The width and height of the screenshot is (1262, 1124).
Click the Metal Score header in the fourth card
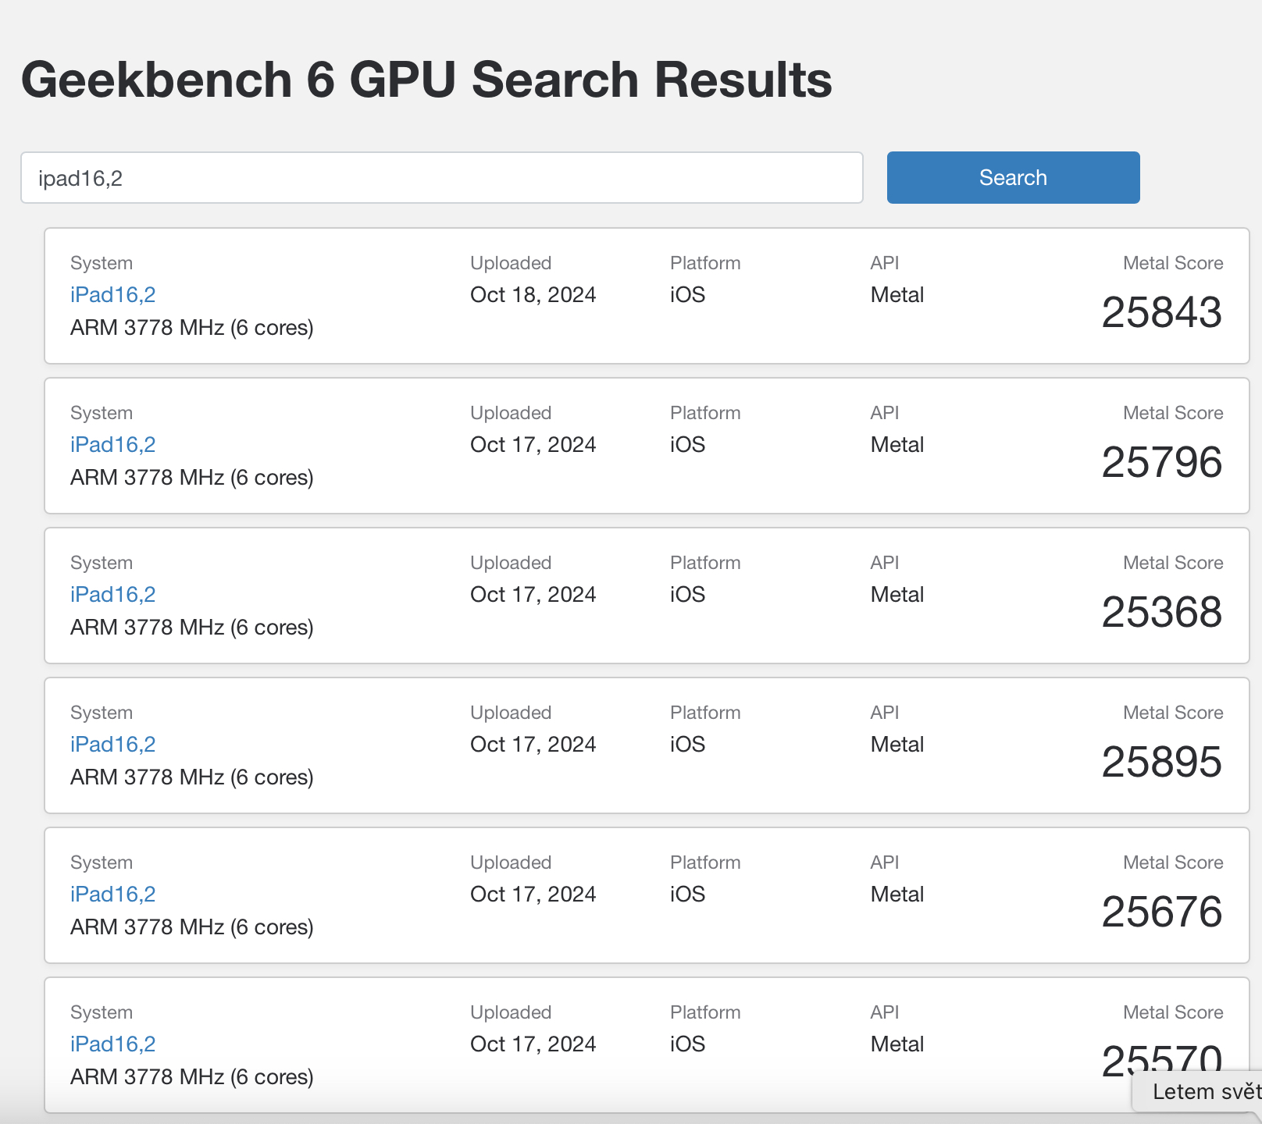(x=1173, y=712)
